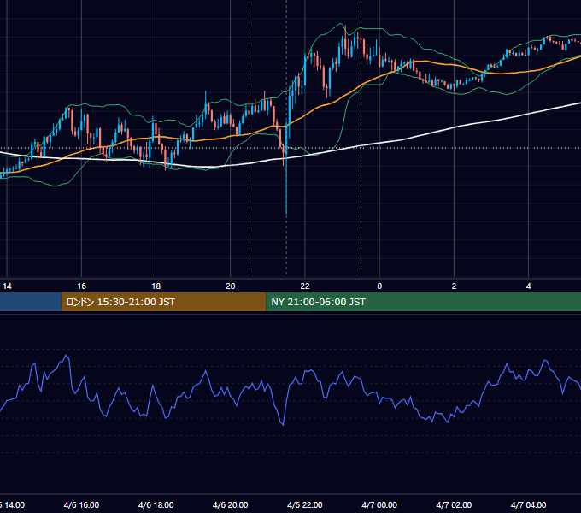Screen dimensions: 581x513
Task: Click the 4 hour label on price chart axis
Action: pyautogui.click(x=528, y=286)
